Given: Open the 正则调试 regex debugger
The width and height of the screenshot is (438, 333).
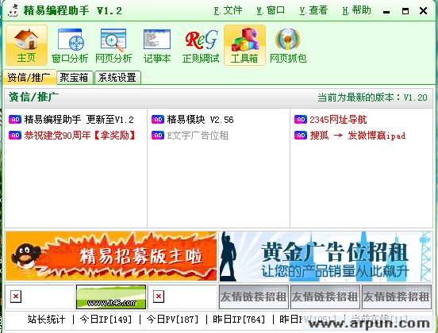Looking at the screenshot, I should (x=201, y=45).
